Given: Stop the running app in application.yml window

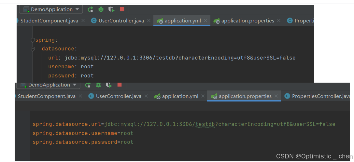Looking at the screenshot, I should [x=122, y=9].
